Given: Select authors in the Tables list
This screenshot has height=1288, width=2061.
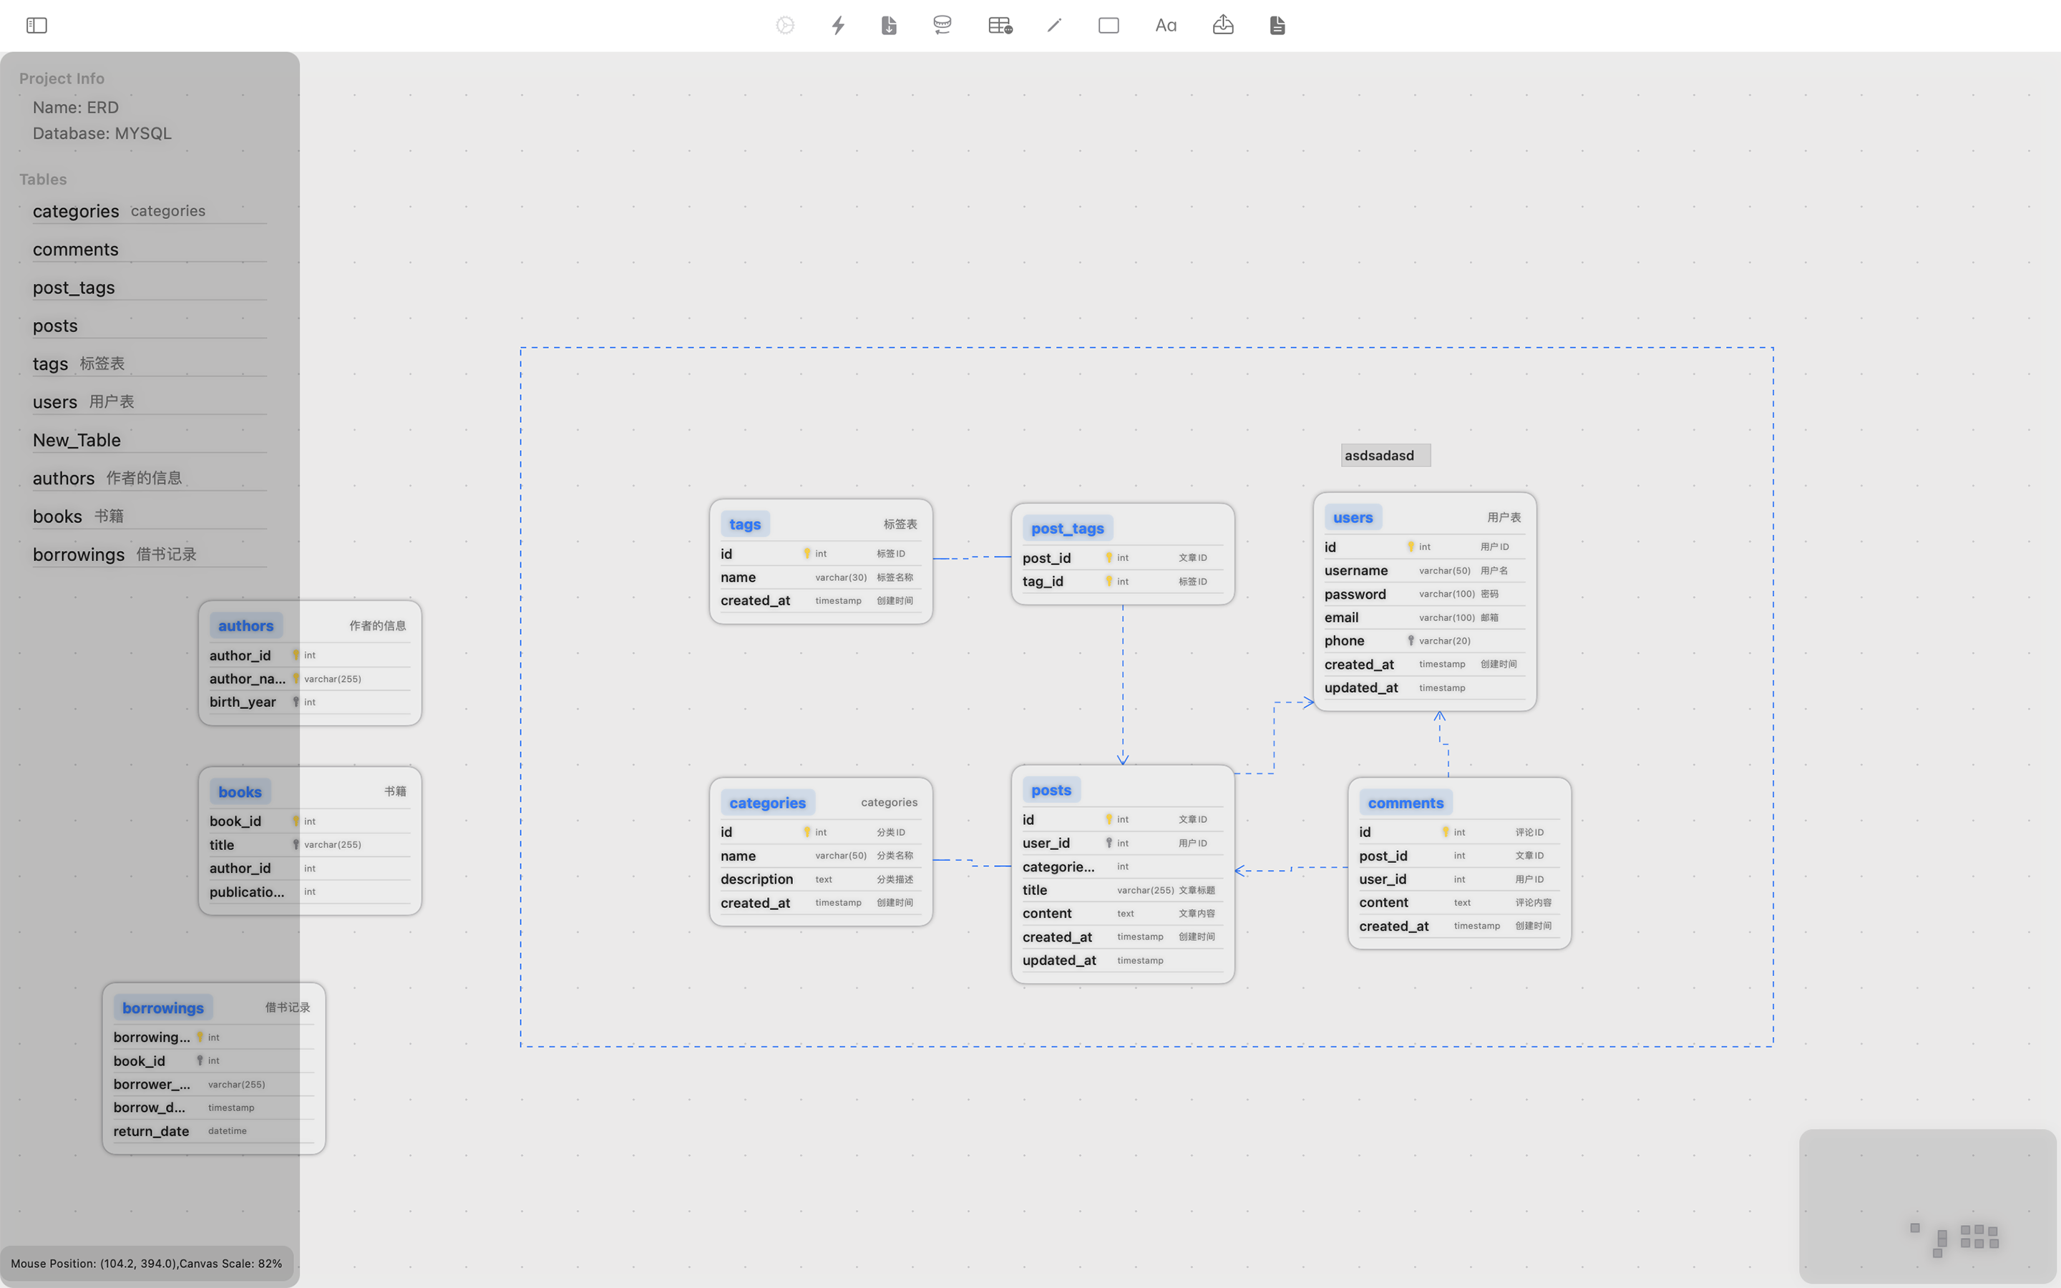Looking at the screenshot, I should click(x=149, y=478).
